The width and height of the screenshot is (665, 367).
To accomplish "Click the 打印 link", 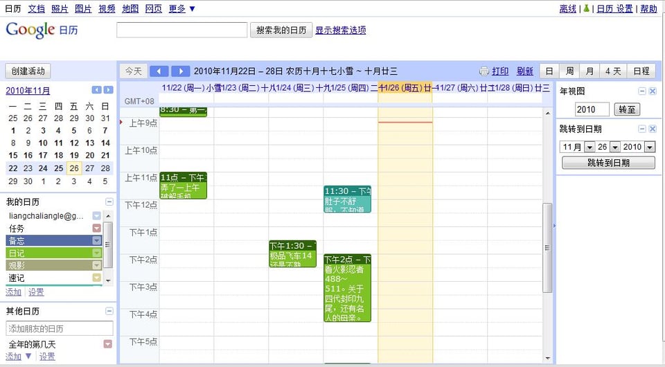I will (500, 71).
